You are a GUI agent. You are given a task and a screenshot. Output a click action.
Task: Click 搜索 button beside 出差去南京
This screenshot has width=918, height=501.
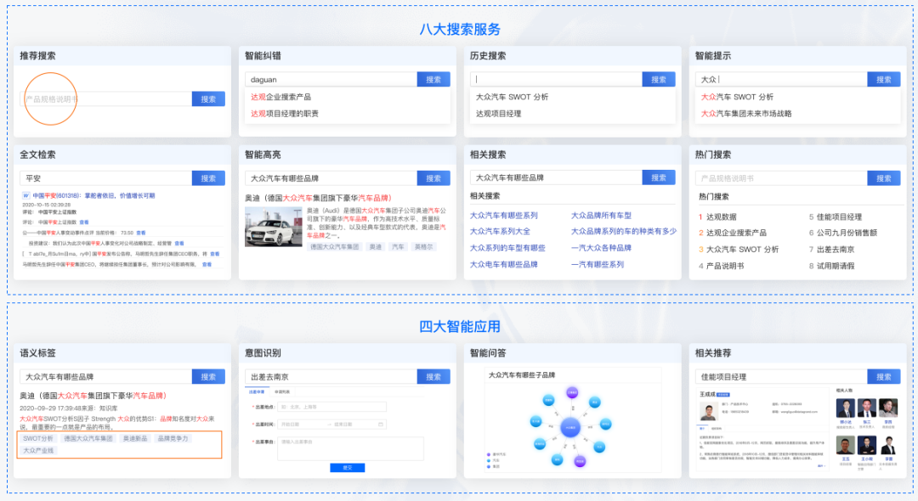433,376
